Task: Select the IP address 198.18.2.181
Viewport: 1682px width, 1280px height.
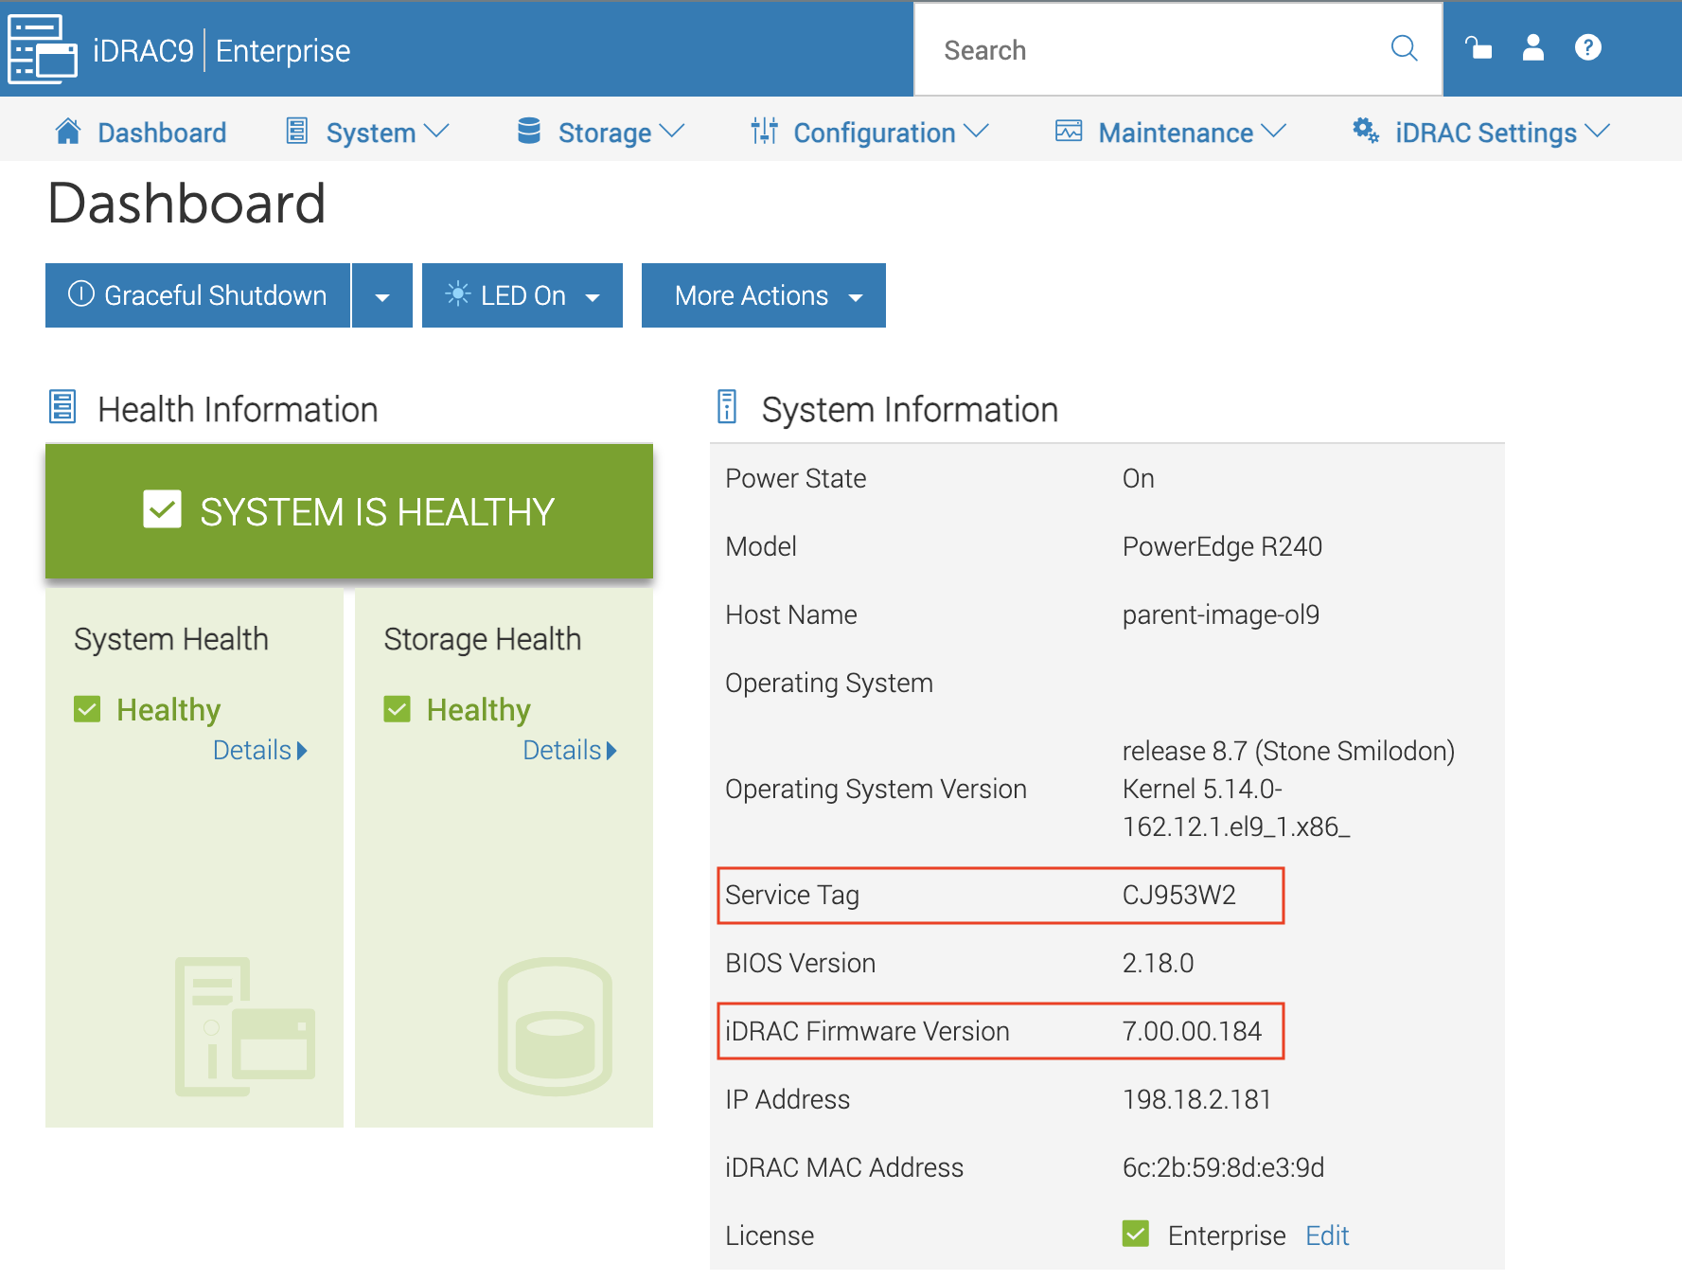Action: click(1197, 1099)
